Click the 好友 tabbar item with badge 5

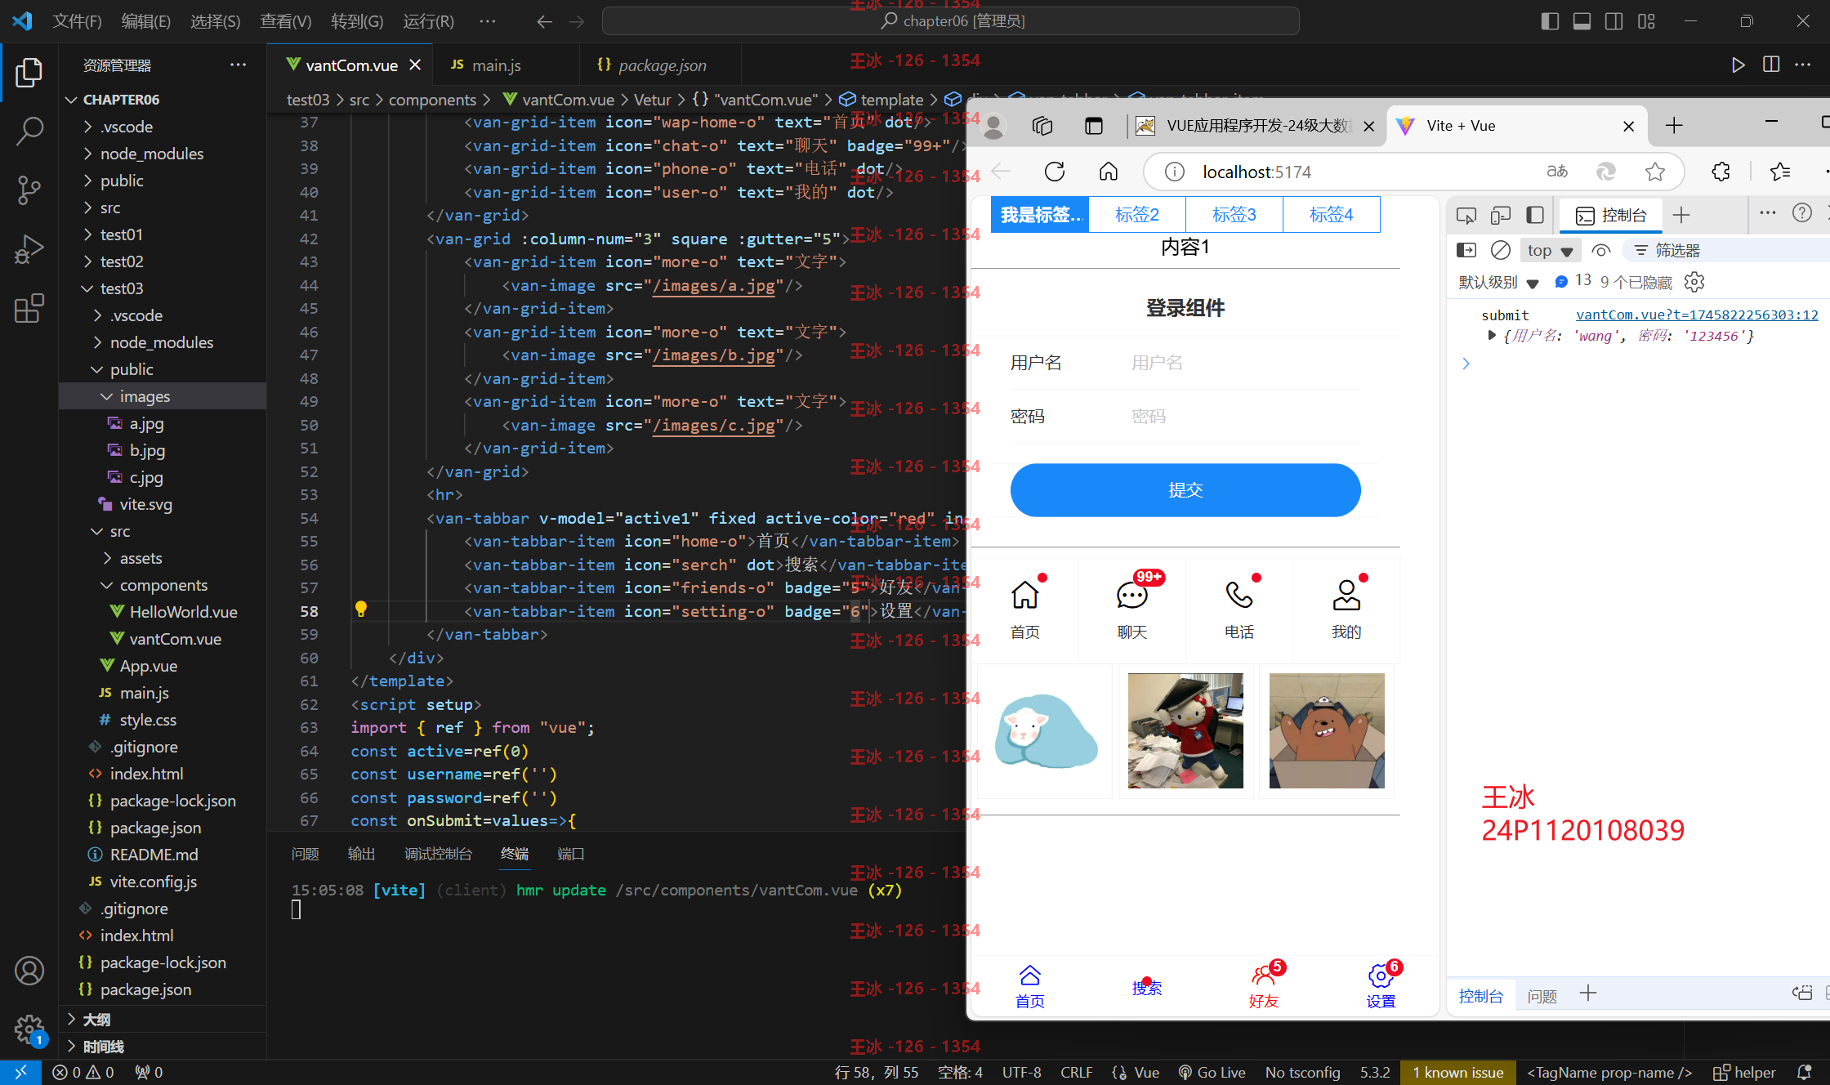point(1263,985)
